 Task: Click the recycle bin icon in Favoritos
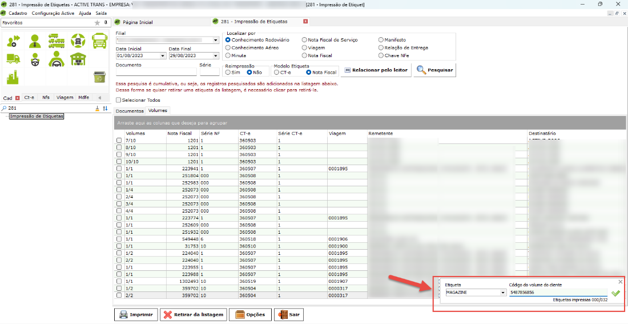point(99,77)
